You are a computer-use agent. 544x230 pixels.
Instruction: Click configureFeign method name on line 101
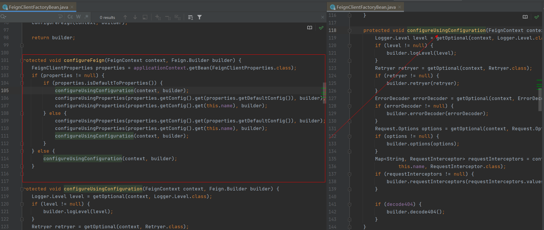pyautogui.click(x=84, y=60)
